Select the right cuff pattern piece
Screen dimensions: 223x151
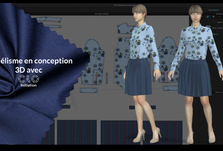[x=170, y=88]
